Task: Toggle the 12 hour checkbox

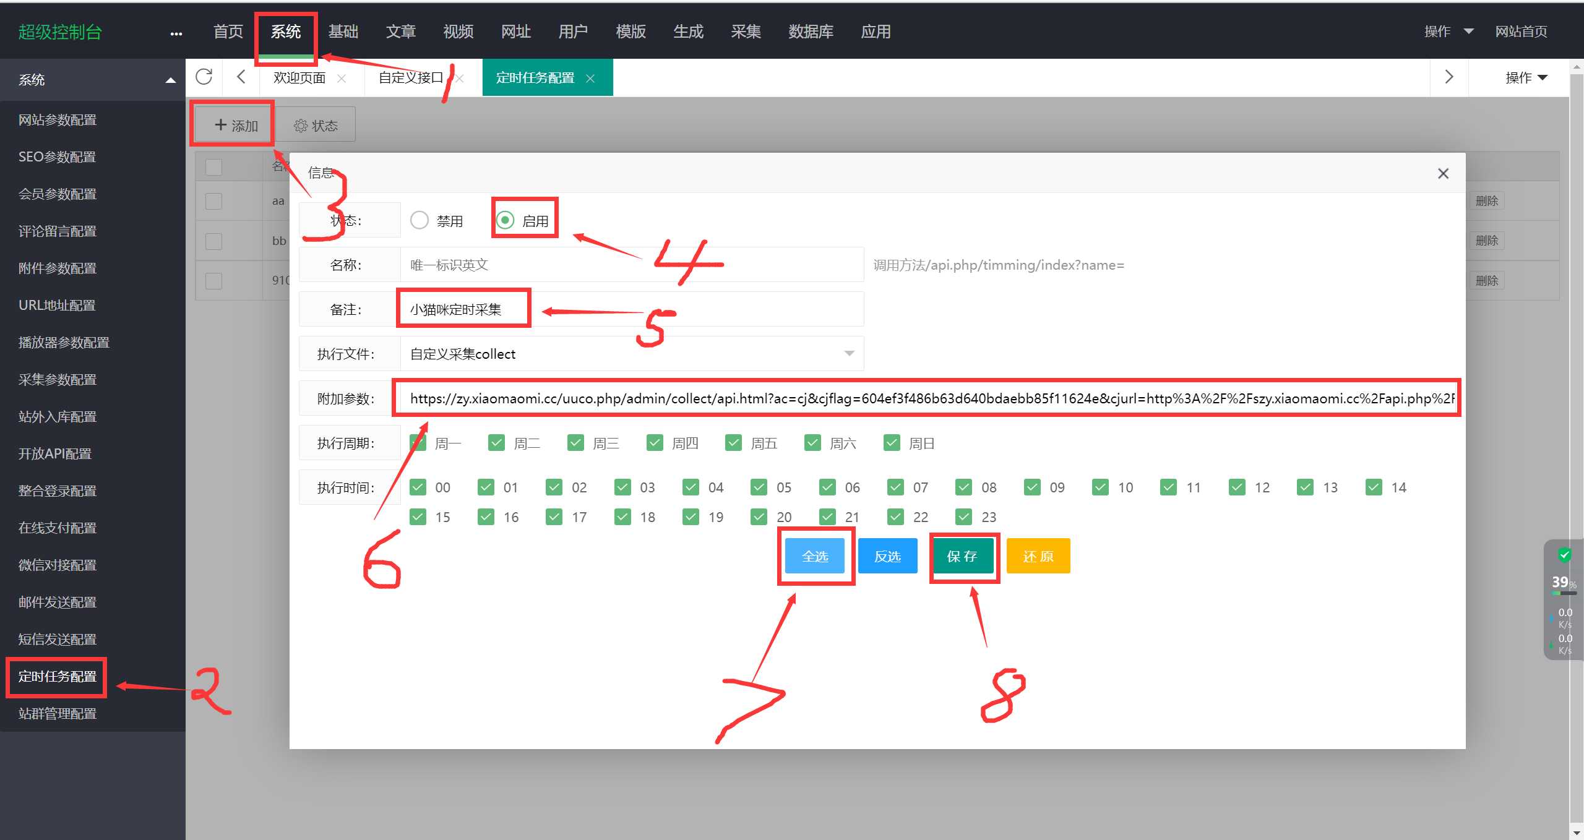Action: point(1237,487)
